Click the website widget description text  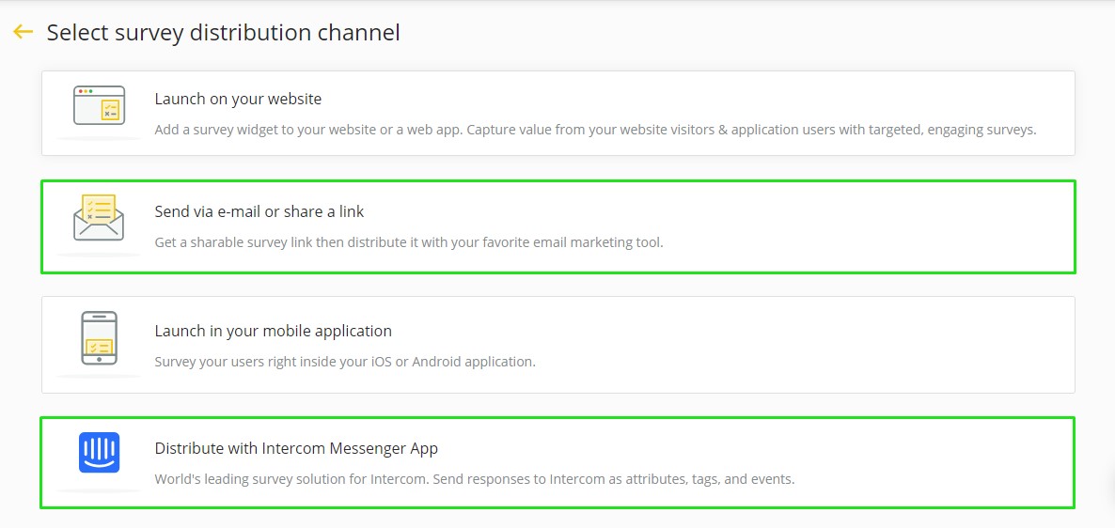596,130
